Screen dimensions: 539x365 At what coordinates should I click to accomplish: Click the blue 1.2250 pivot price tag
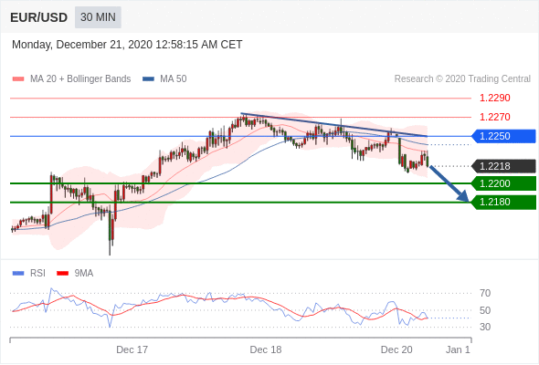[503, 136]
